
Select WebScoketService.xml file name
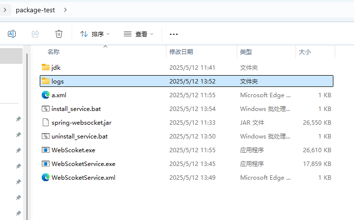click(x=83, y=178)
